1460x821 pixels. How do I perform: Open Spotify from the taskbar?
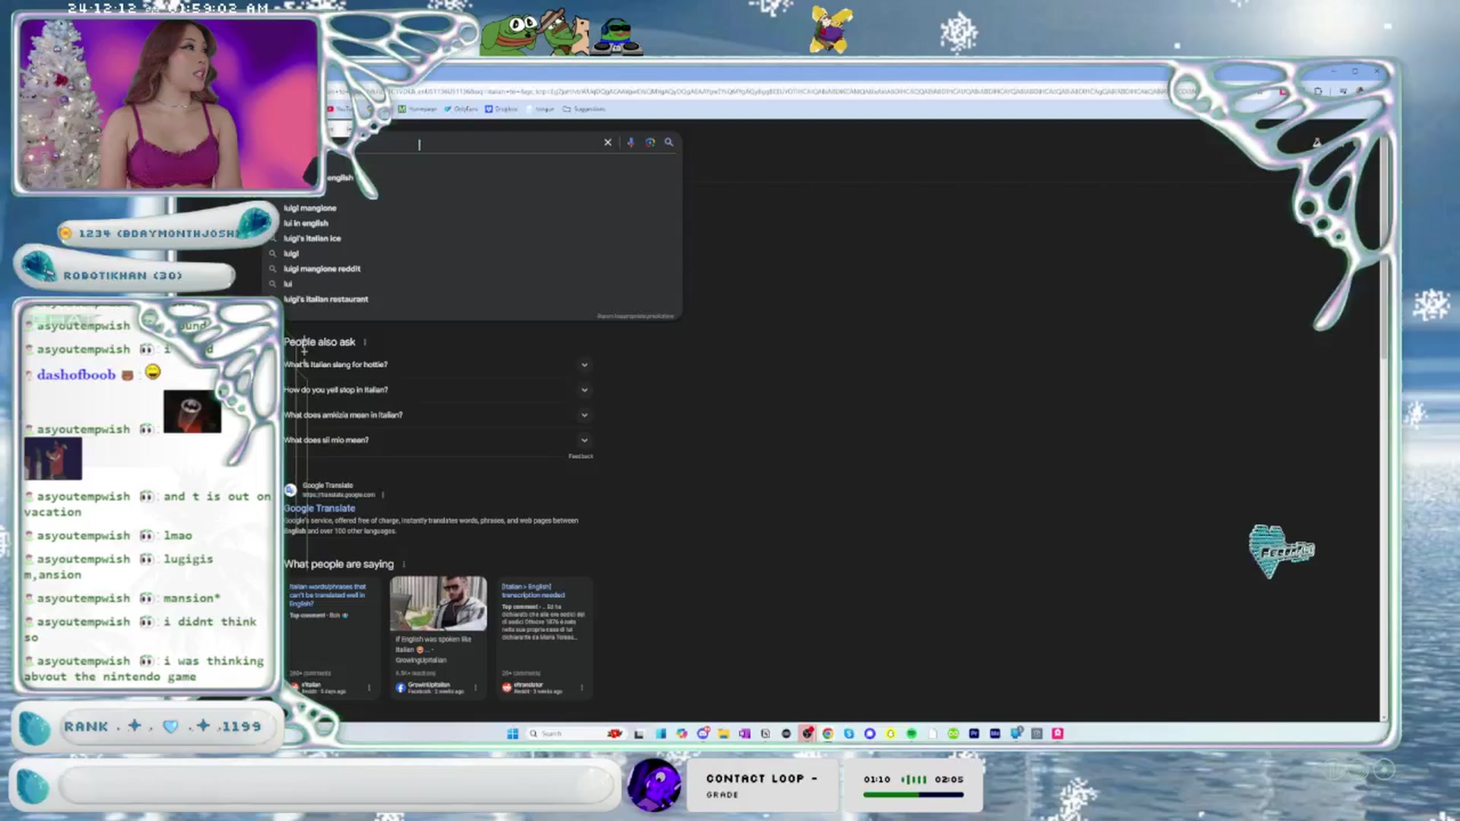912,734
